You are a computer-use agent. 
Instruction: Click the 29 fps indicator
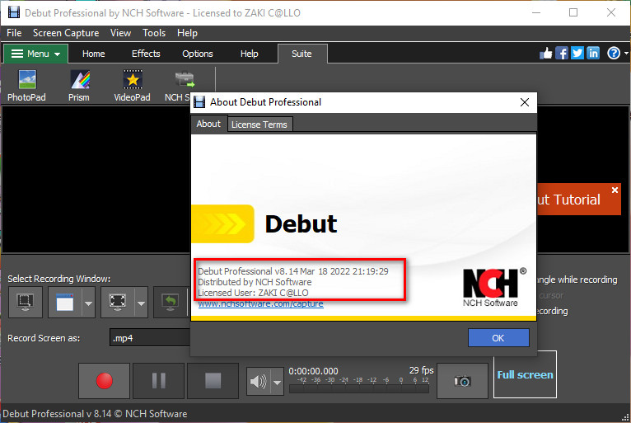[421, 370]
